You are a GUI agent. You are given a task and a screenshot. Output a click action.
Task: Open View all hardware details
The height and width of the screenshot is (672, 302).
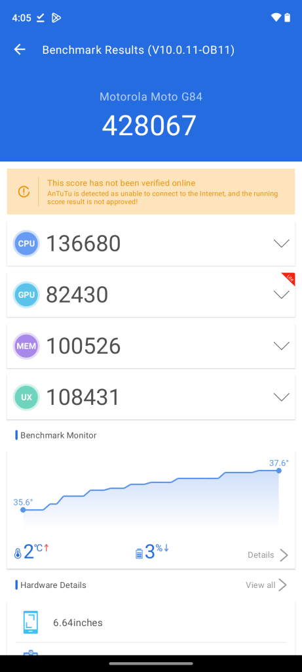(266, 585)
